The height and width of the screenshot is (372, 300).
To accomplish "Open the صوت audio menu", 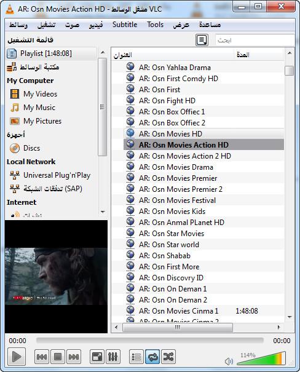I will (73, 25).
